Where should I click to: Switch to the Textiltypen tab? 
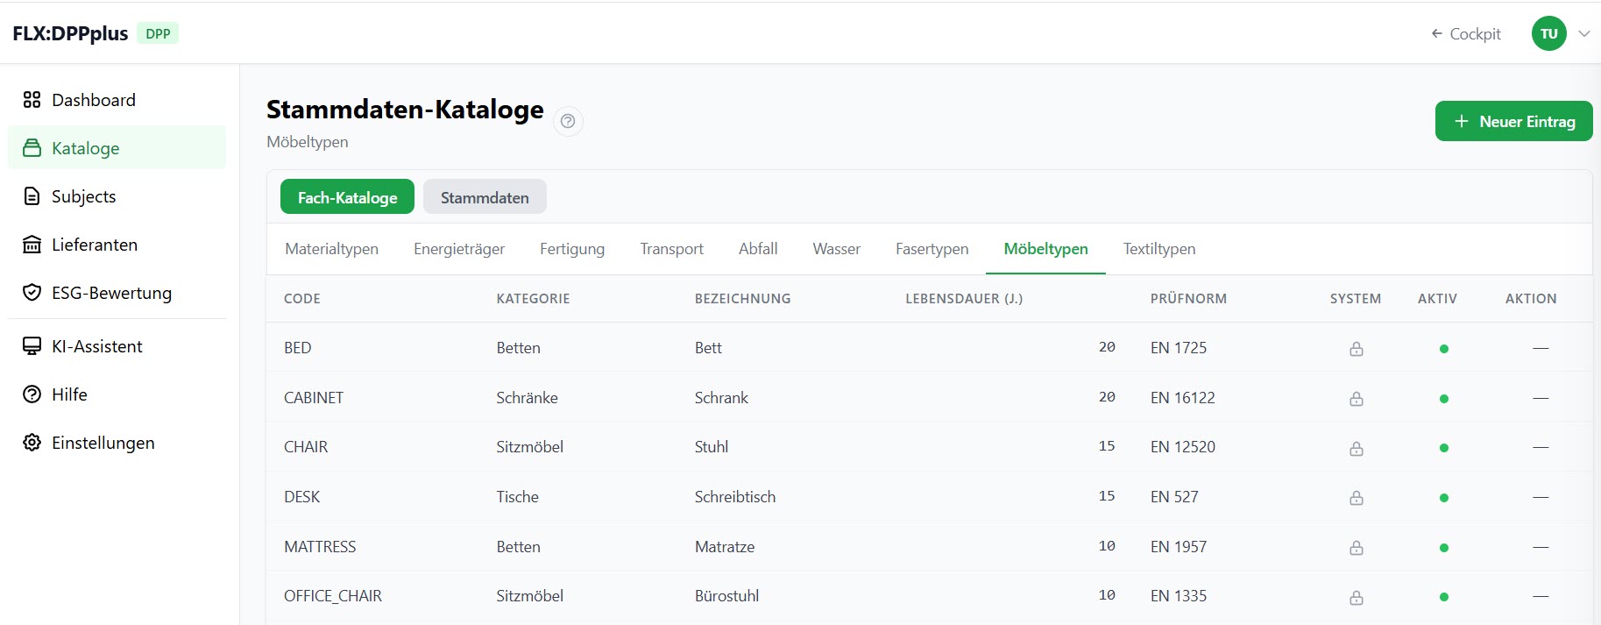click(1158, 249)
